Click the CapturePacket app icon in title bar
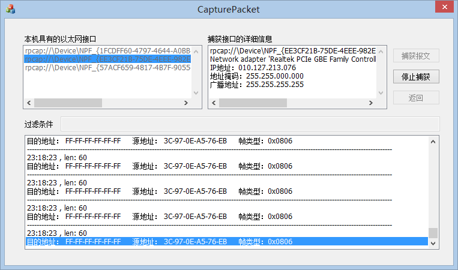 [11, 9]
